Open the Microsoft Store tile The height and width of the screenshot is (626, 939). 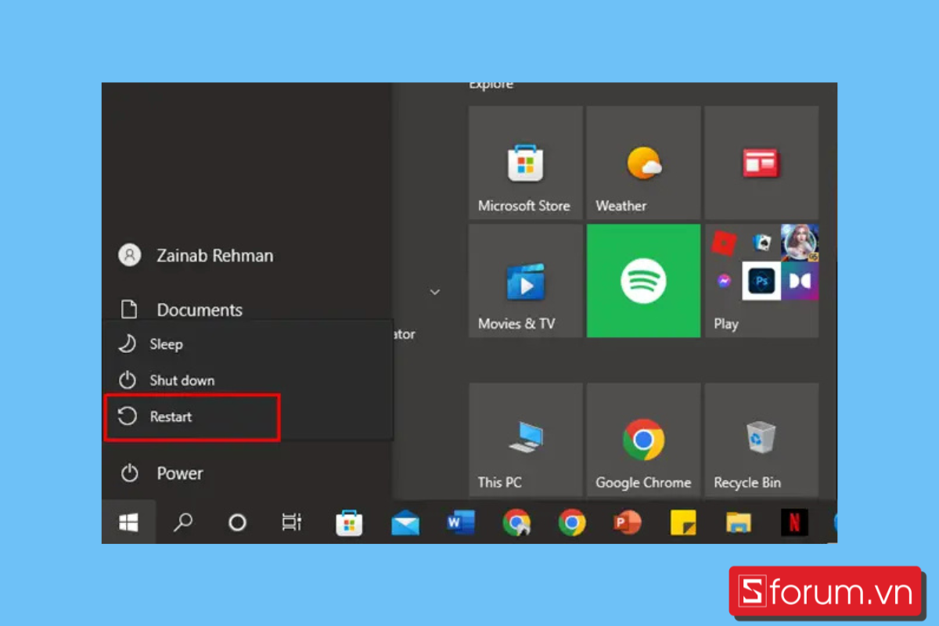(525, 163)
